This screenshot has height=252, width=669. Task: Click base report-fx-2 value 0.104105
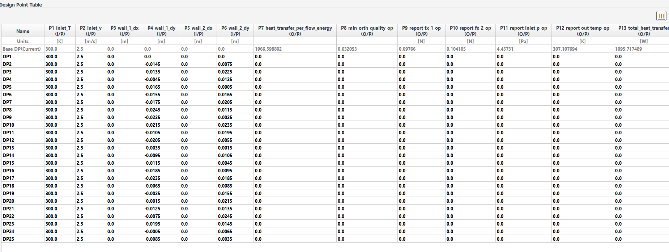(x=456, y=49)
